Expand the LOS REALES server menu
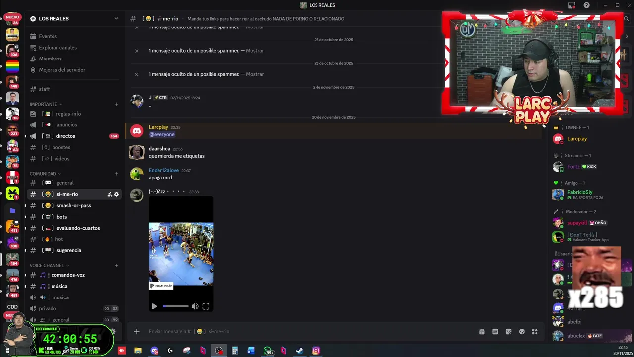This screenshot has width=634, height=357. point(116,19)
